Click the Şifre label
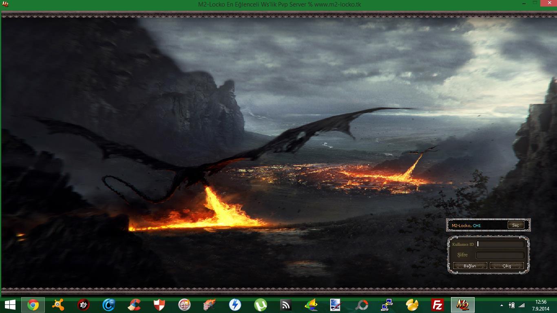 tap(462, 255)
